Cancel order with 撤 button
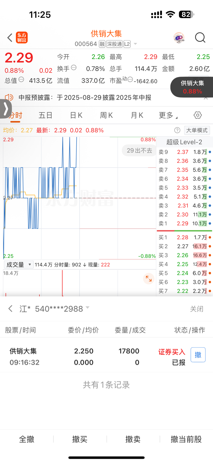 click(x=198, y=355)
